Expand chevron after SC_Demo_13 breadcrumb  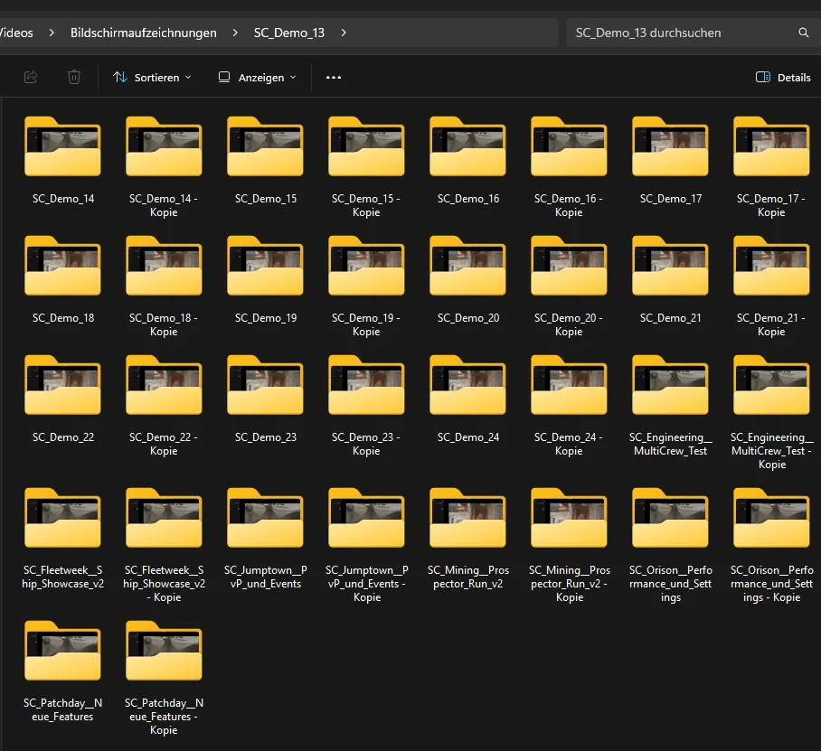tap(344, 33)
